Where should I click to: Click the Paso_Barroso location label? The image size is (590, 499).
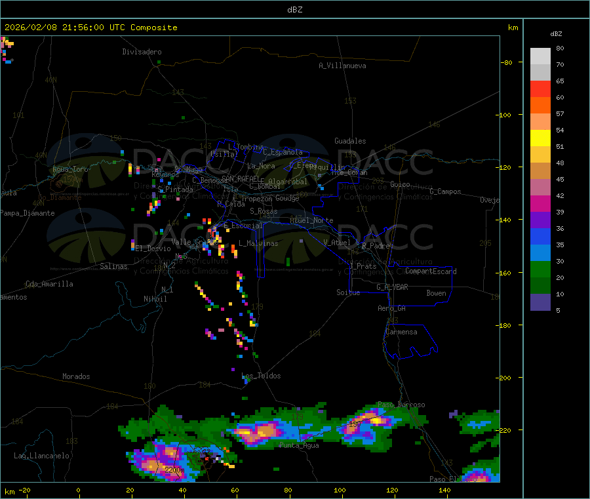(401, 405)
